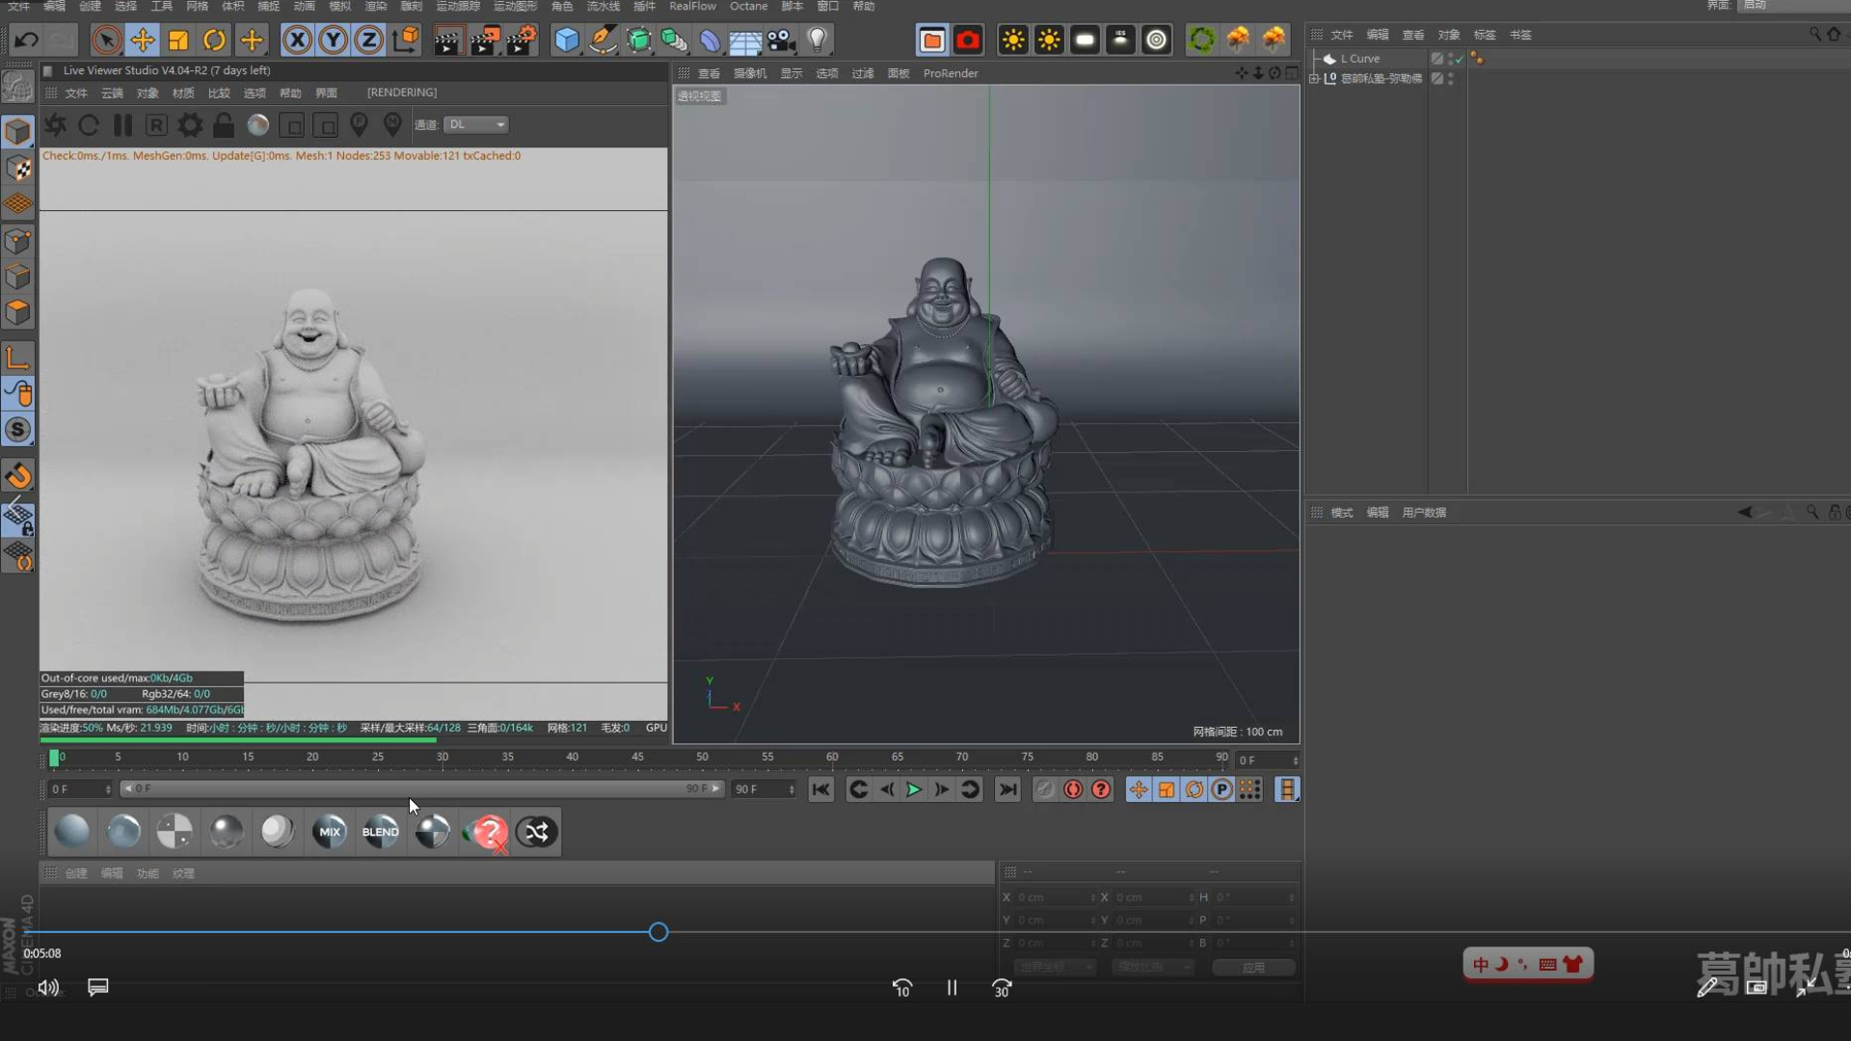
Task: Click the red Octane camera icon
Action: [x=968, y=40]
